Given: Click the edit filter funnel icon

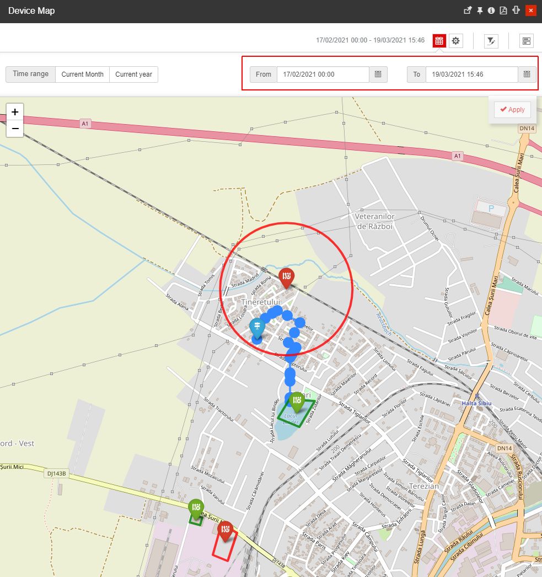Looking at the screenshot, I should (491, 41).
